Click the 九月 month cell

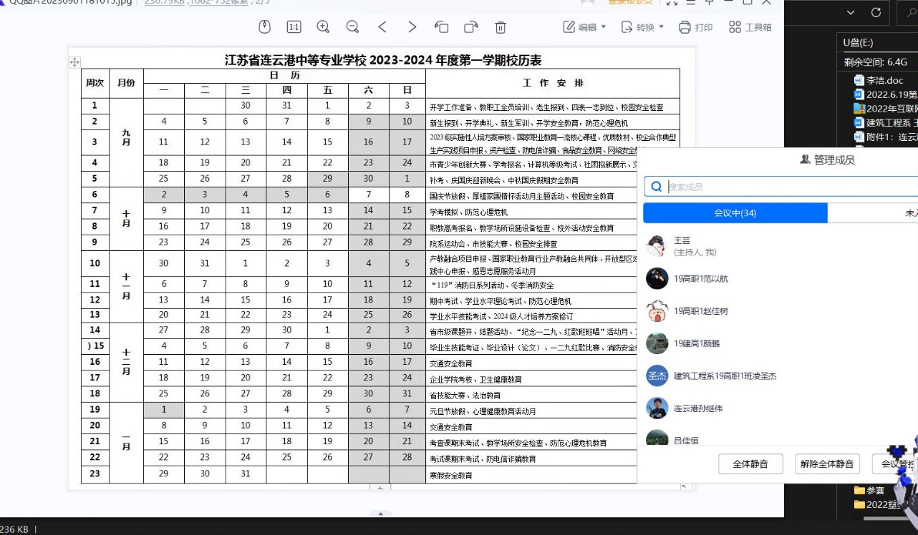point(126,138)
